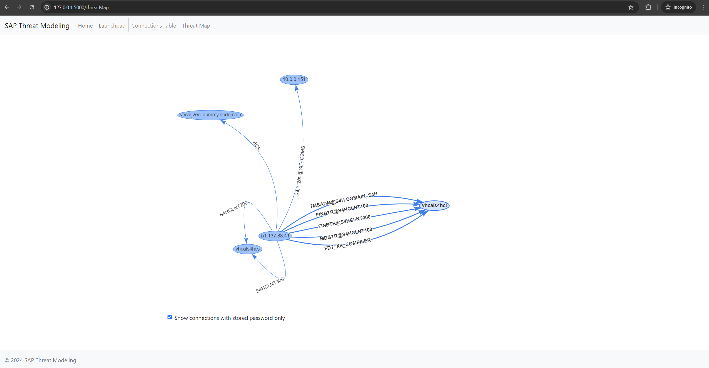This screenshot has height=368, width=709.
Task: Open the Connections Table page
Action: click(x=154, y=26)
